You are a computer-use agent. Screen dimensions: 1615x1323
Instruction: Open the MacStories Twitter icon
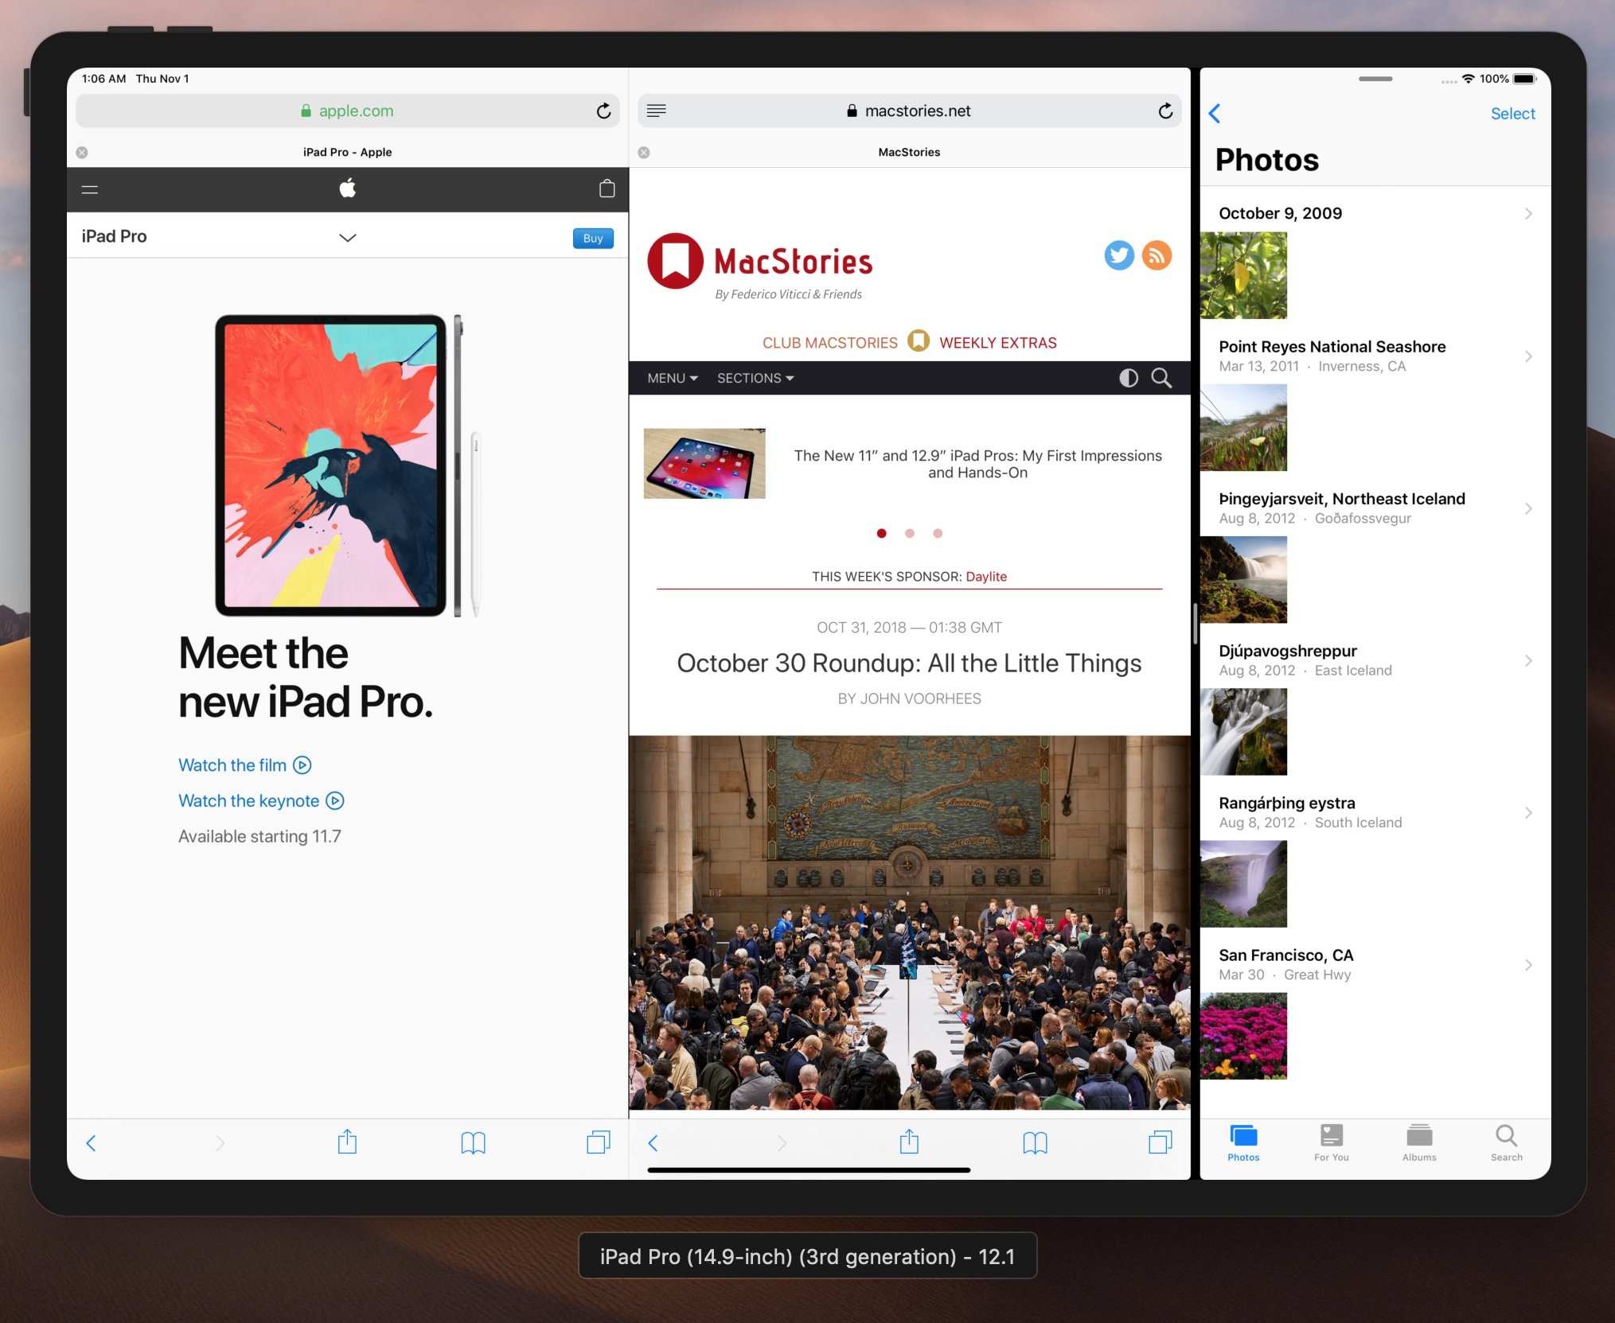(1119, 255)
